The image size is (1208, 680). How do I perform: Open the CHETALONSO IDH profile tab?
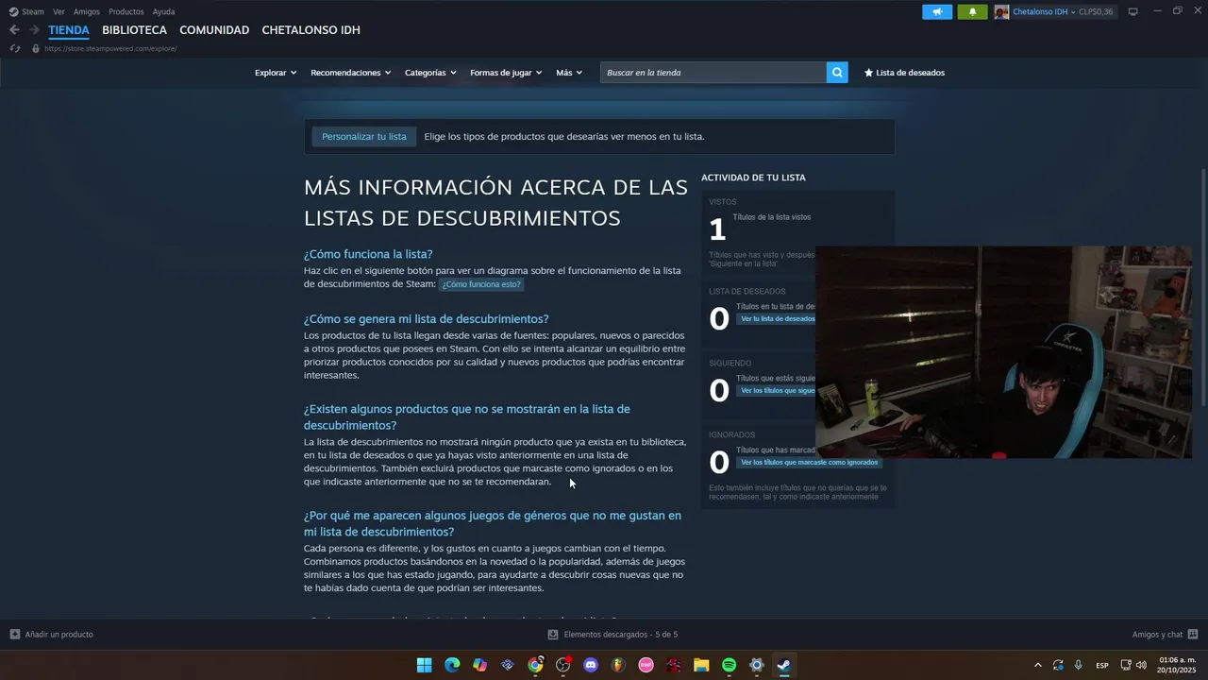click(310, 30)
